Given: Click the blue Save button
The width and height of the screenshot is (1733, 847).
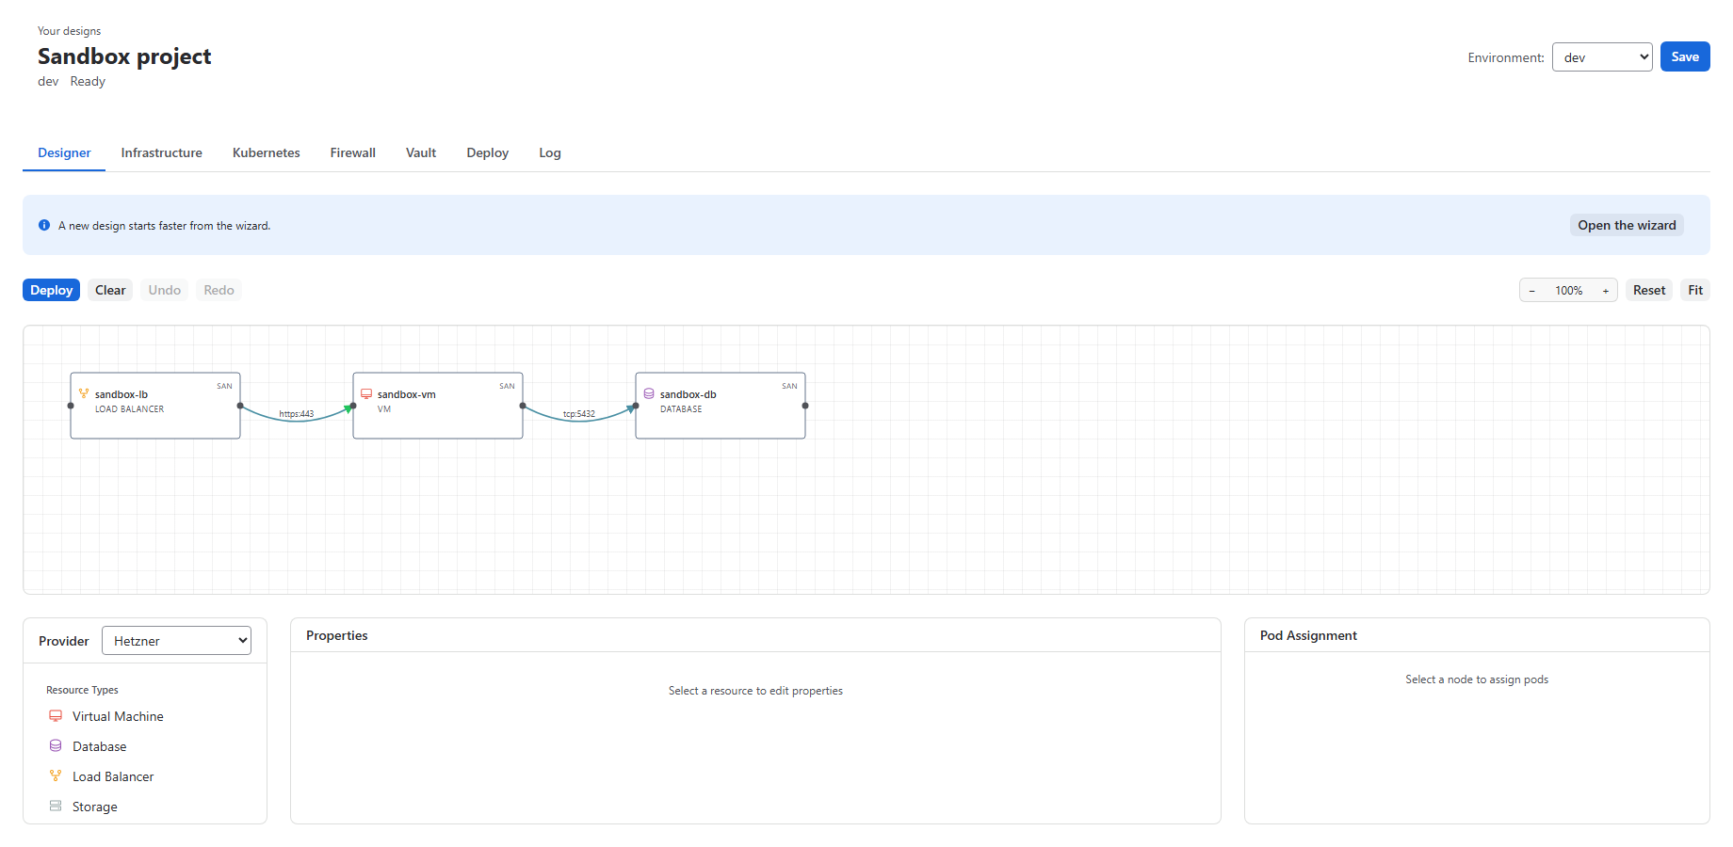Looking at the screenshot, I should tap(1685, 56).
